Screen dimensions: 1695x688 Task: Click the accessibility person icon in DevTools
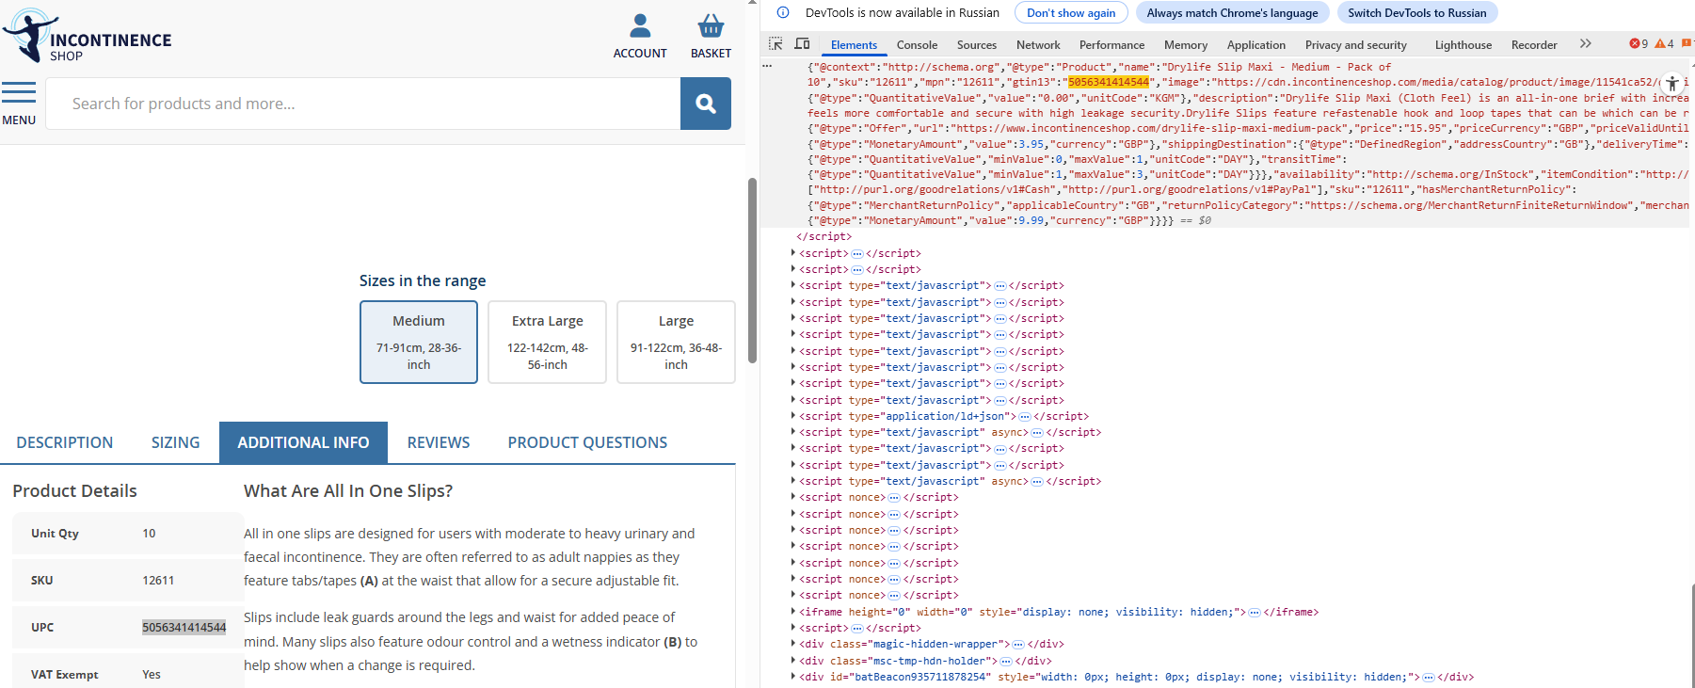pos(1671,84)
